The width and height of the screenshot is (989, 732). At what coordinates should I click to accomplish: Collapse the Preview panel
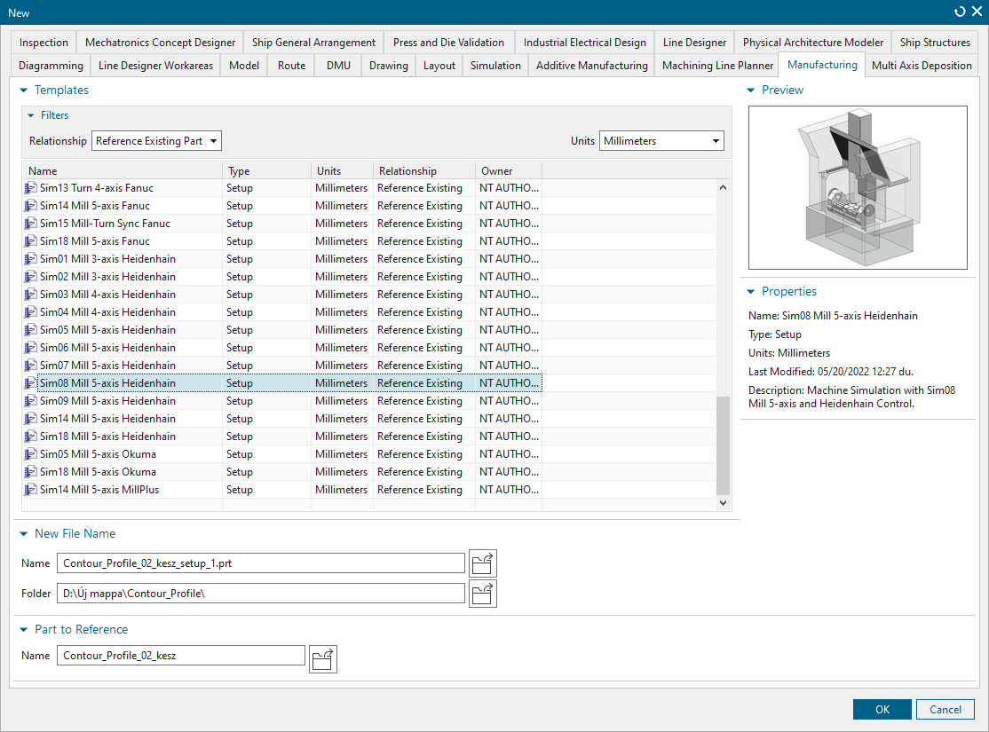click(751, 91)
